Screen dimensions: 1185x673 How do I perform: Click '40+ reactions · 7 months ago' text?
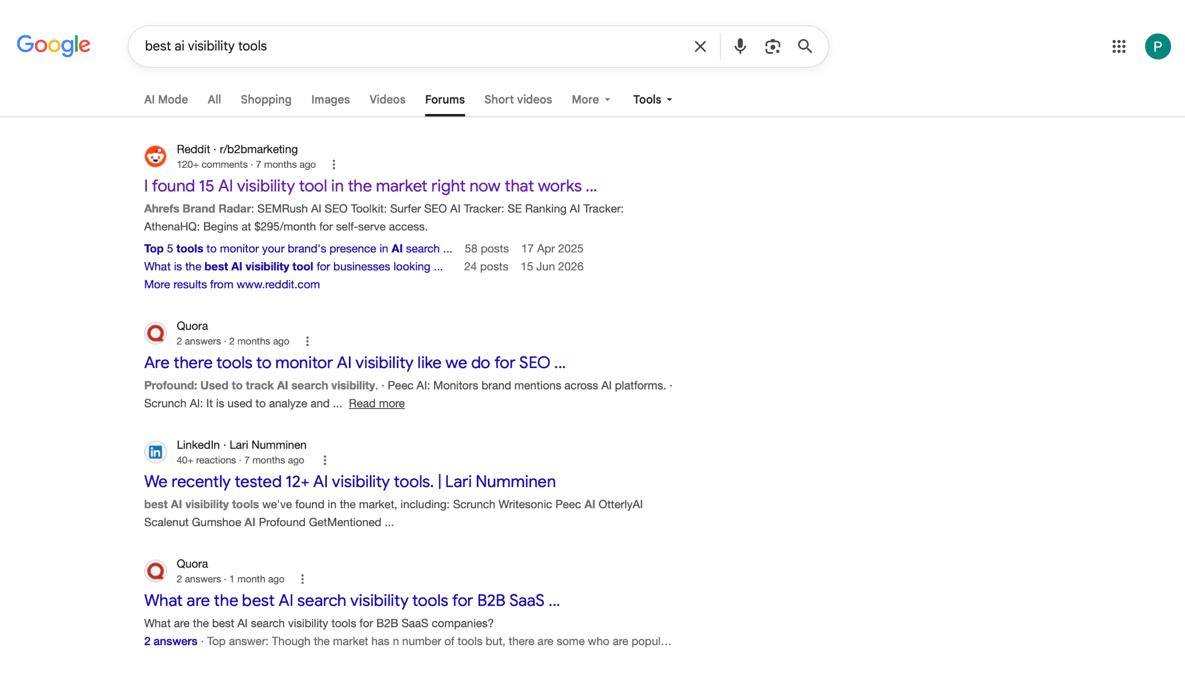240,460
